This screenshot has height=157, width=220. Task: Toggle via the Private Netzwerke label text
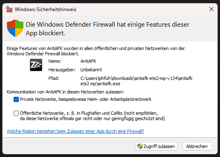tap(86, 99)
